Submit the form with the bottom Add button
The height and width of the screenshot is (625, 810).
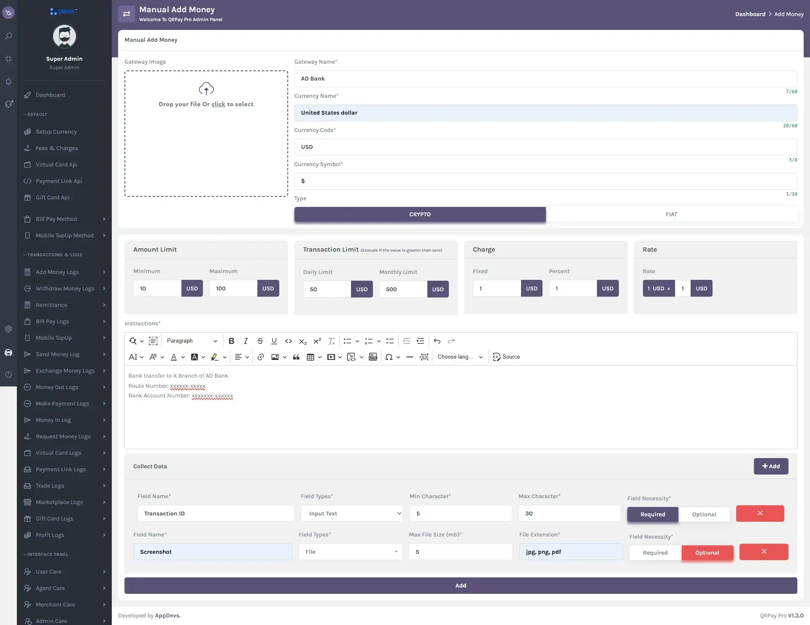(x=461, y=585)
